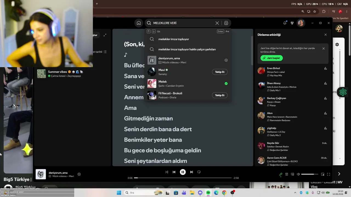
Task: Toggle repeat mode
Action: [199, 172]
